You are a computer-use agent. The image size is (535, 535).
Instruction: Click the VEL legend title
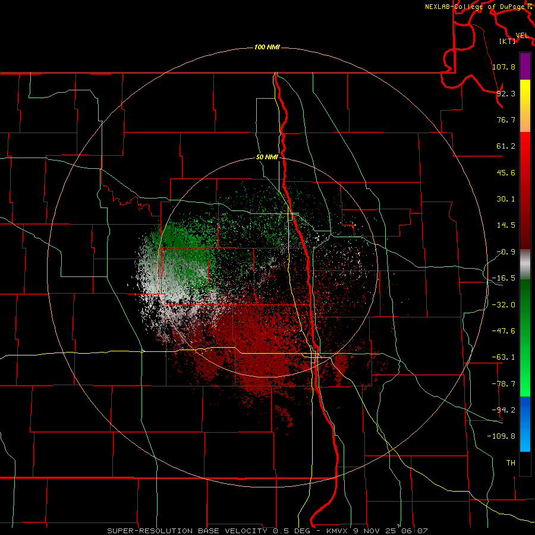pos(522,36)
